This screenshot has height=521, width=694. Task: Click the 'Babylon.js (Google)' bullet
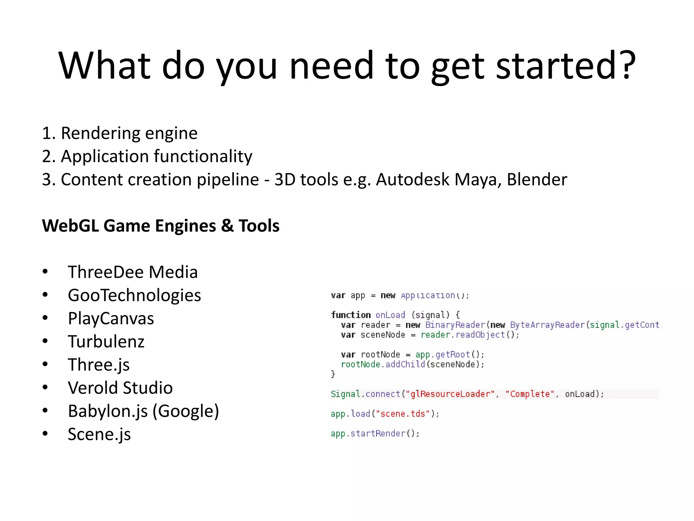pos(143,411)
